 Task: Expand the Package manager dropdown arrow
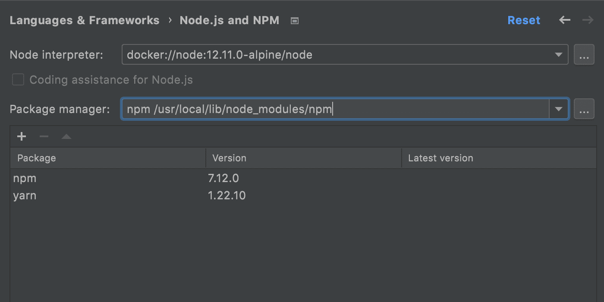(x=559, y=109)
